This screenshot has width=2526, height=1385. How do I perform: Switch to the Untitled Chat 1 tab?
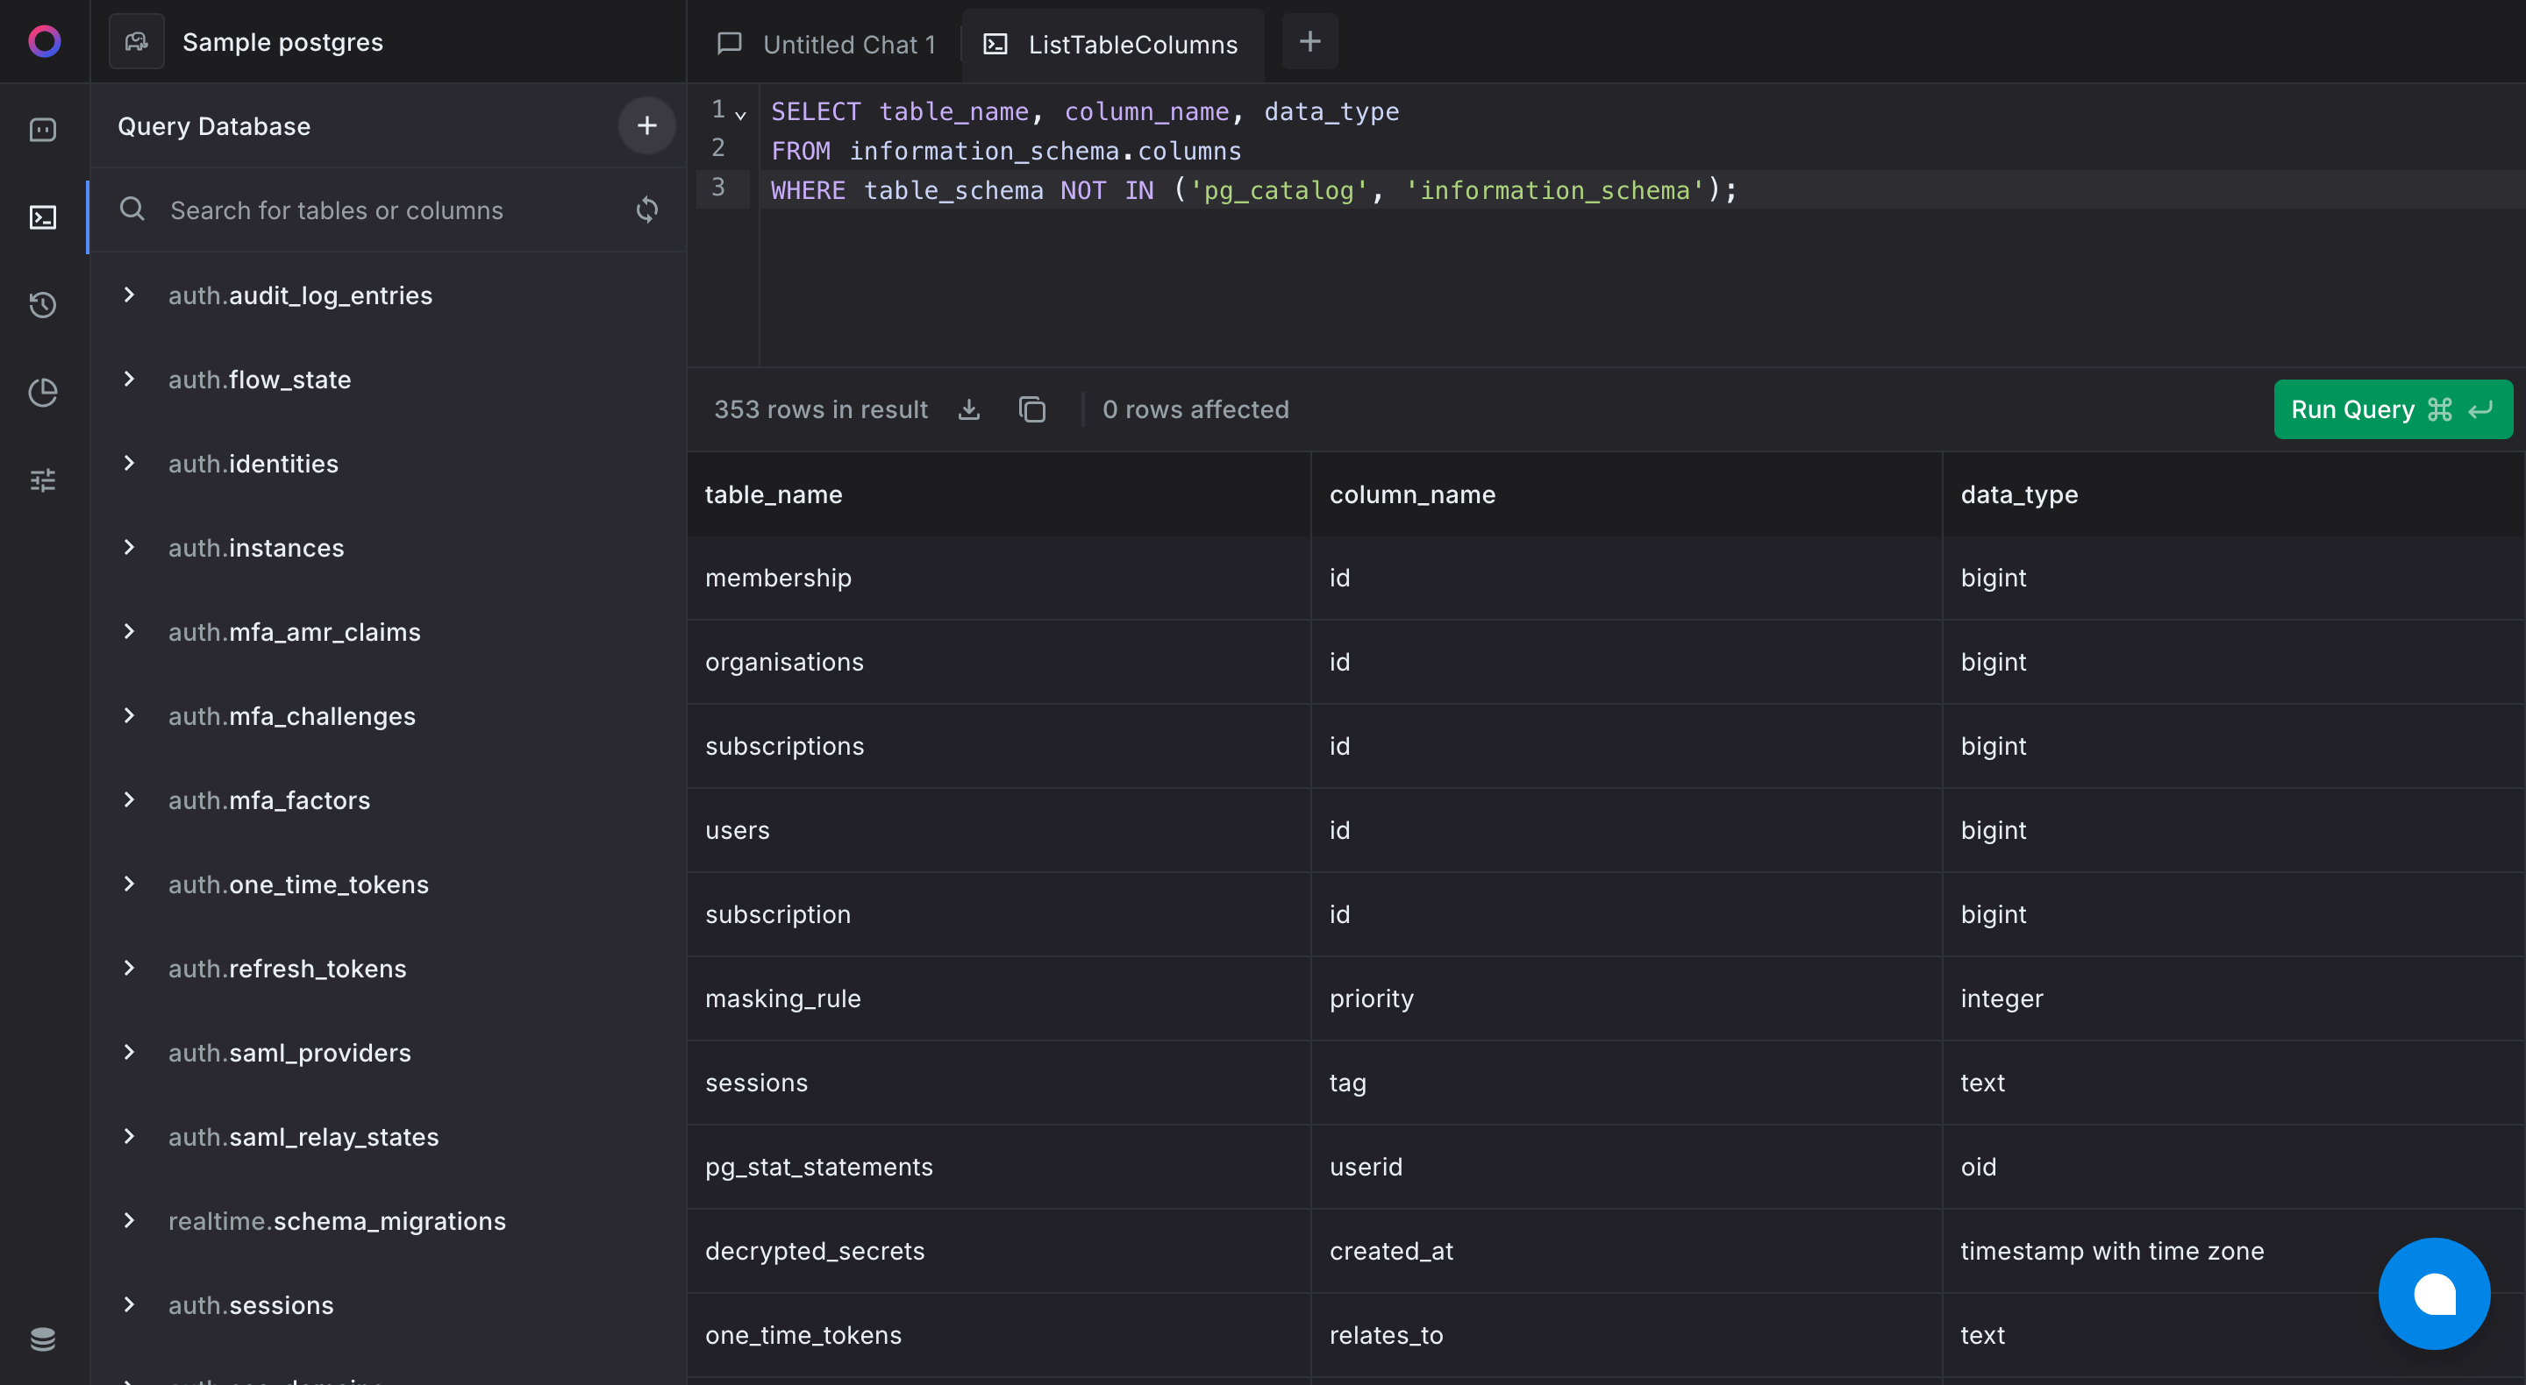tap(847, 44)
